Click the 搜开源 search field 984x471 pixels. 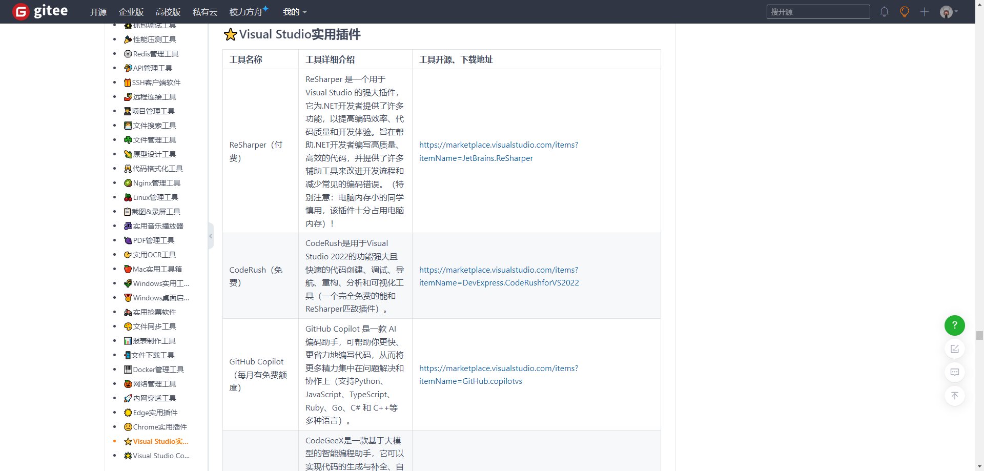818,12
